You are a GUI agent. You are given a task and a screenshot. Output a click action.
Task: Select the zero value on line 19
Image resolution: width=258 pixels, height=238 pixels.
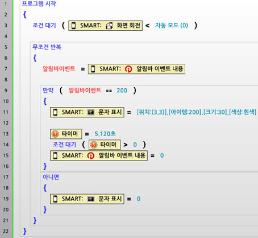139,199
